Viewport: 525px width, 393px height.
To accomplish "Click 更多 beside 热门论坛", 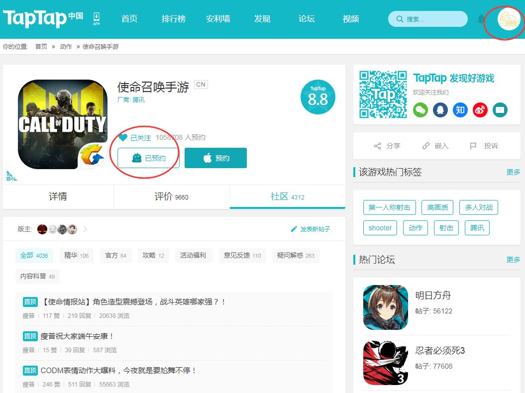I will tap(513, 260).
